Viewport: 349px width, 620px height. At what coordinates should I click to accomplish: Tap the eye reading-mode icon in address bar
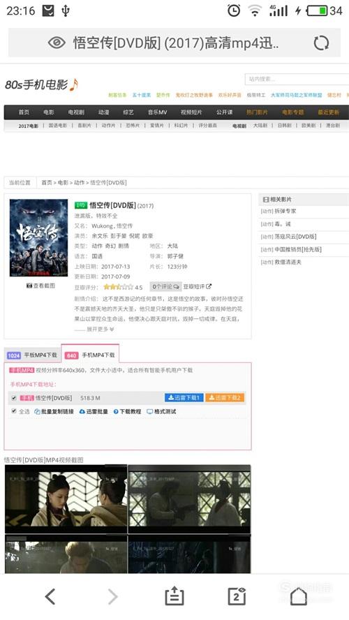pos(57,43)
